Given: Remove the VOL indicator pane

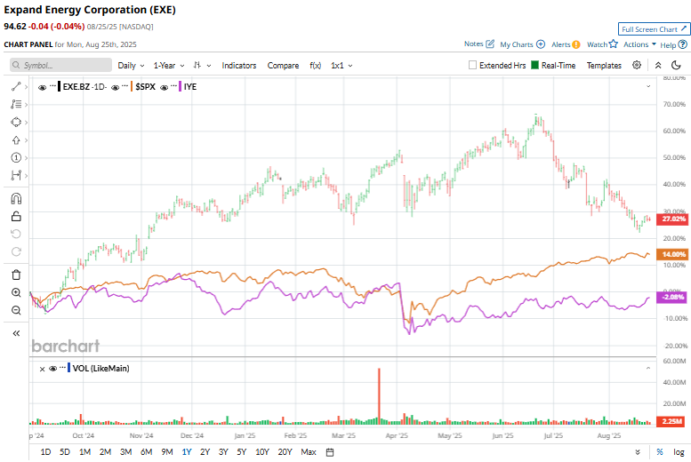Looking at the screenshot, I should (x=43, y=369).
